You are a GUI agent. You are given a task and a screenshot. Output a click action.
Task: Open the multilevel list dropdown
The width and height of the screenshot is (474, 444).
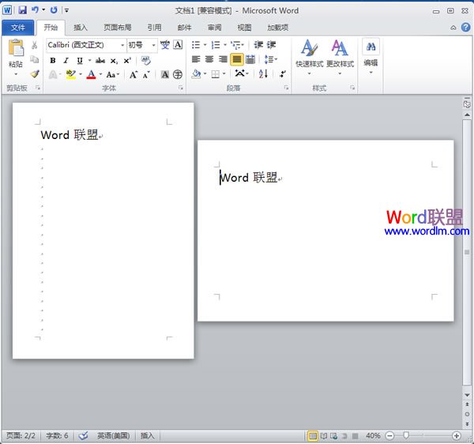click(x=237, y=45)
